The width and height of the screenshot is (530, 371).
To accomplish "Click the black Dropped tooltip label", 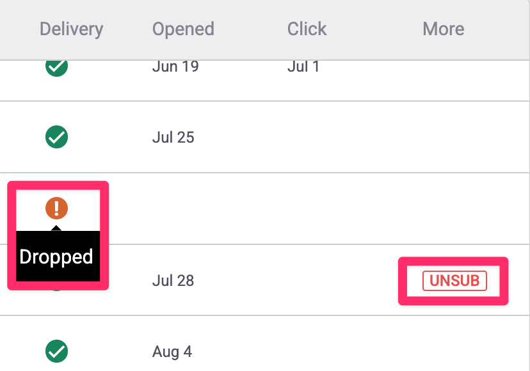I will click(57, 257).
